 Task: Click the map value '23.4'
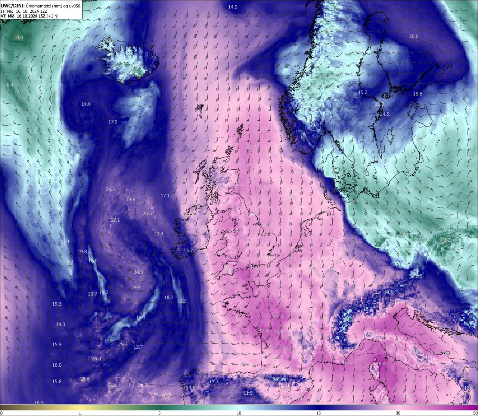[159, 234]
